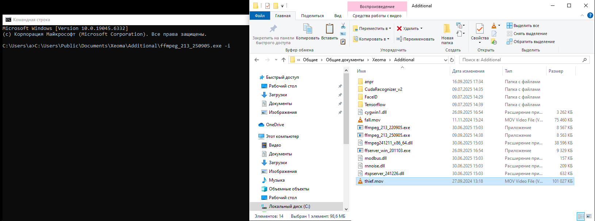This screenshot has height=221, width=595.
Task: Open the Переместить в dropdown
Action: point(372,28)
